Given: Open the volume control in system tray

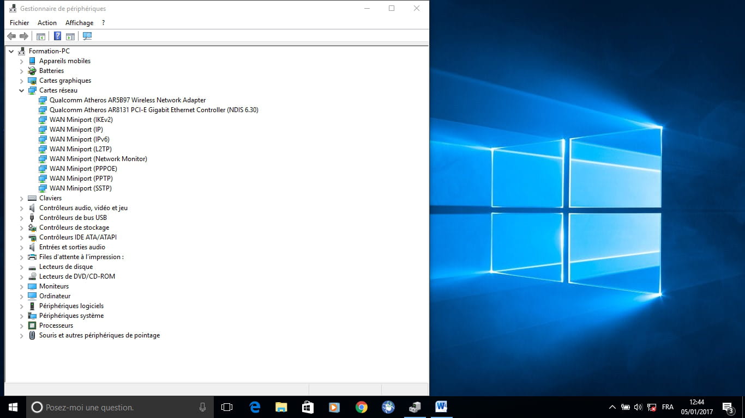Looking at the screenshot, I should point(639,407).
